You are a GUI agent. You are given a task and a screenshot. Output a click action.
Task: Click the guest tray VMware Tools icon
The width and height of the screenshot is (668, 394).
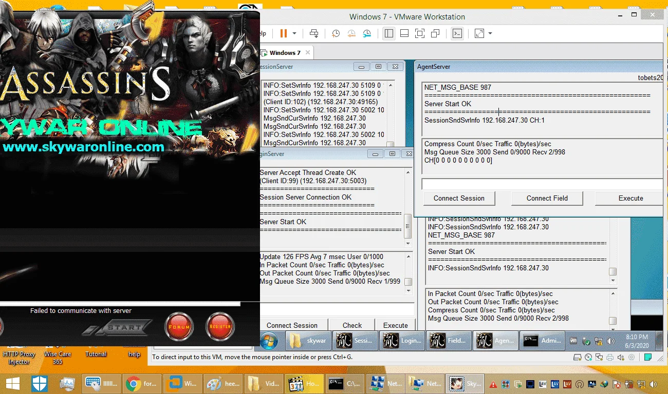pyautogui.click(x=573, y=341)
